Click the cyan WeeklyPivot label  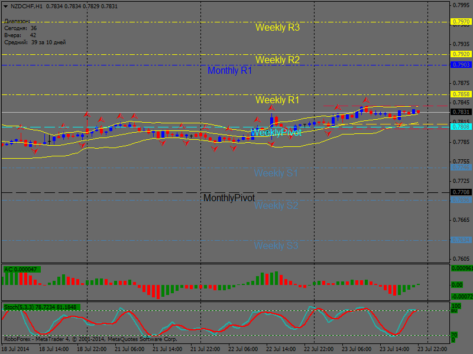[x=276, y=132]
